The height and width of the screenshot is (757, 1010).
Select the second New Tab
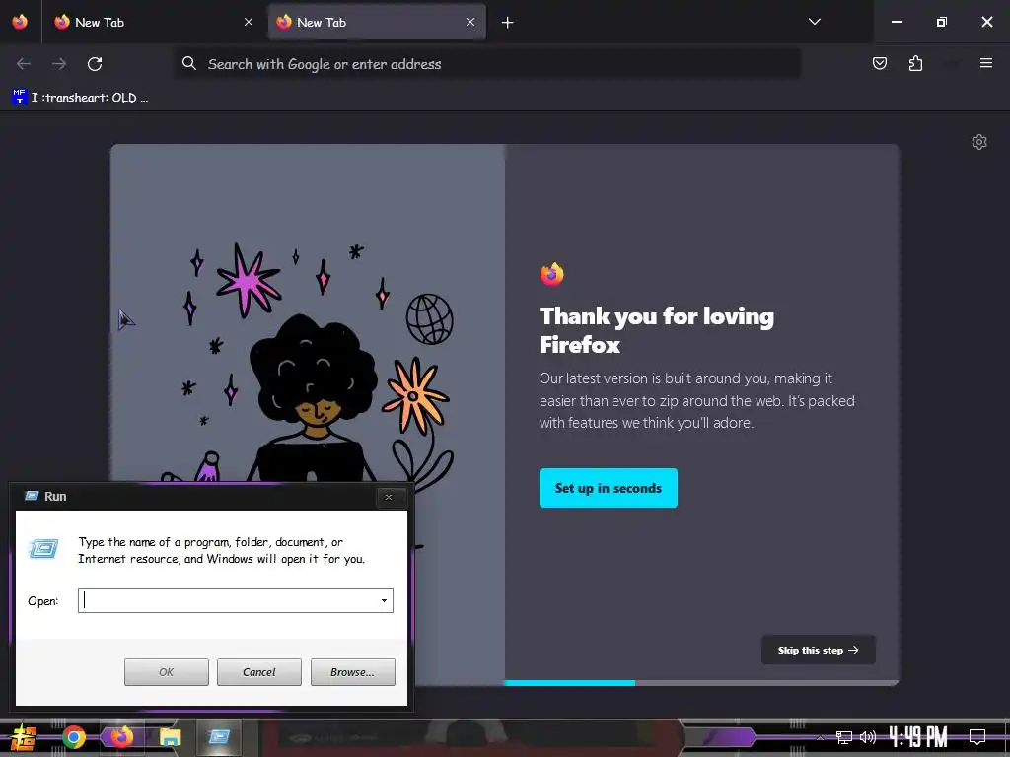[x=377, y=22]
